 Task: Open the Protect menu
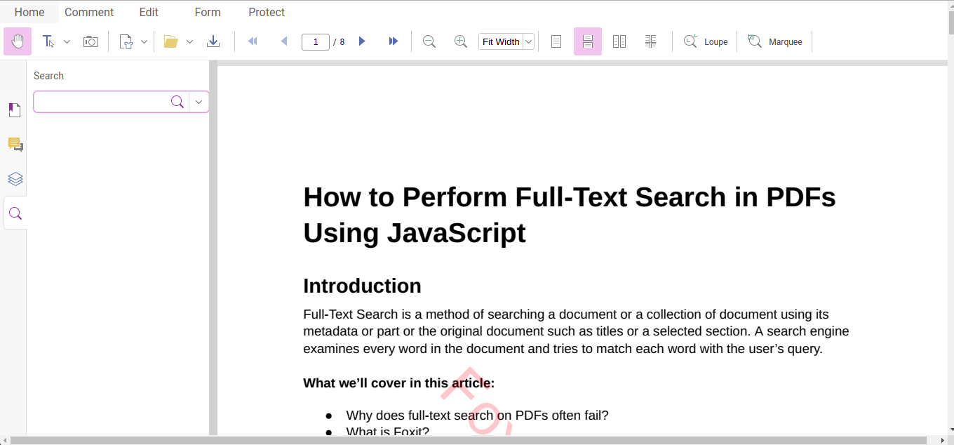(267, 12)
